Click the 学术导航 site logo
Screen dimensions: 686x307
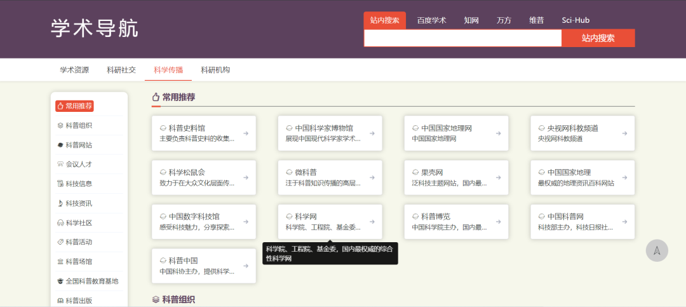pos(95,29)
